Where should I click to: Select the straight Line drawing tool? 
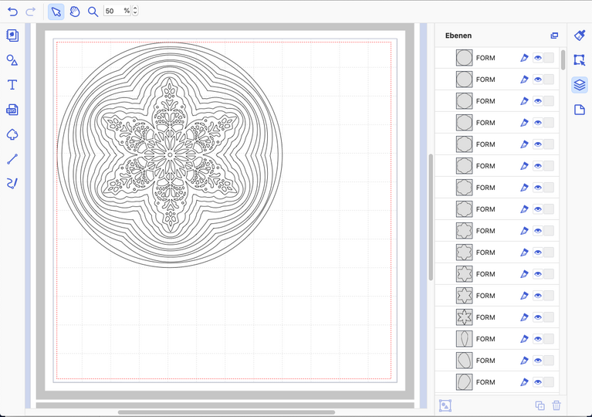[x=12, y=159]
